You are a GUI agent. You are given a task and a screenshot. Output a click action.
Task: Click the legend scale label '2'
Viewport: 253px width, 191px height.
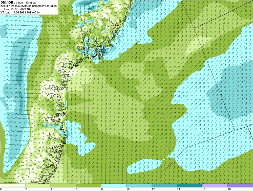point(26,189)
